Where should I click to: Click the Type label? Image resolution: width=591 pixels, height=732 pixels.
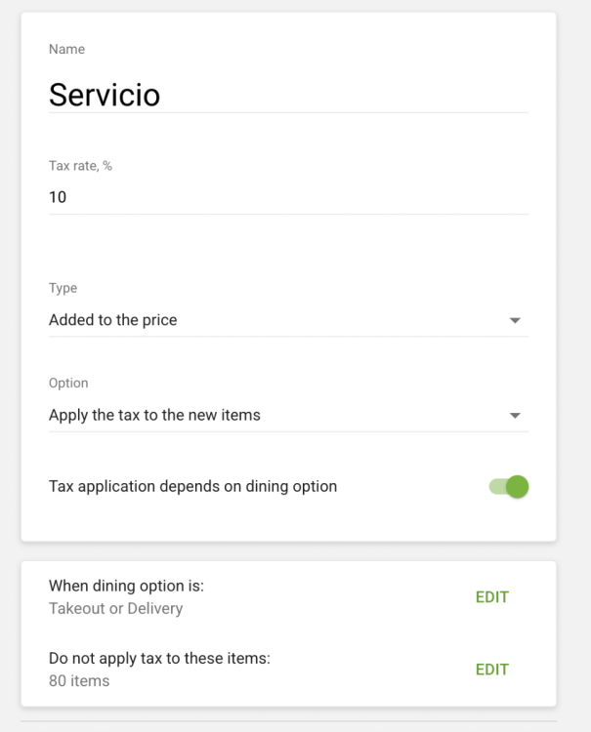(x=63, y=289)
